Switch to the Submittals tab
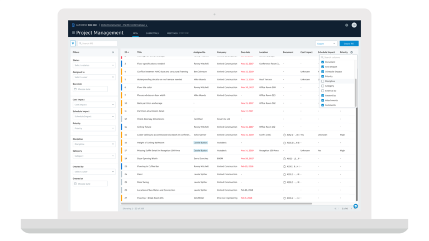Image resolution: width=429 pixels, height=241 pixels. (x=152, y=33)
